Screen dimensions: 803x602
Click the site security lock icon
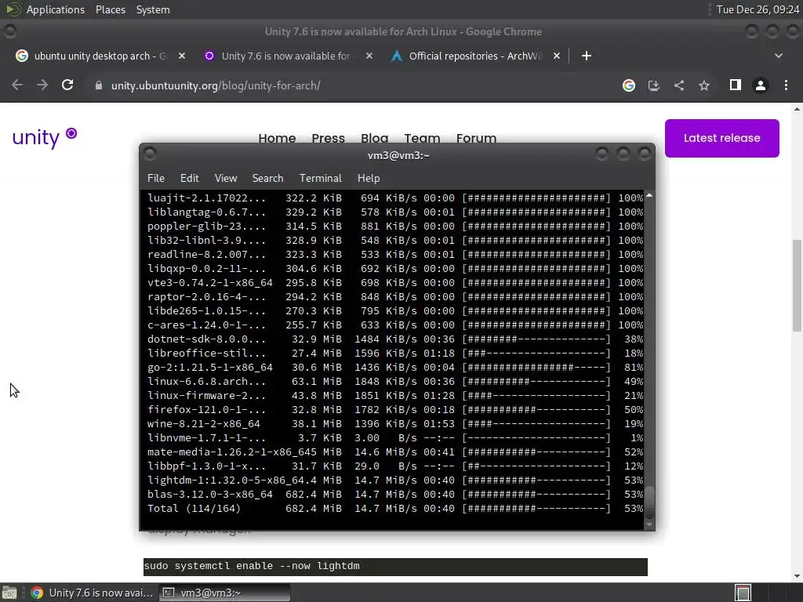click(x=98, y=85)
